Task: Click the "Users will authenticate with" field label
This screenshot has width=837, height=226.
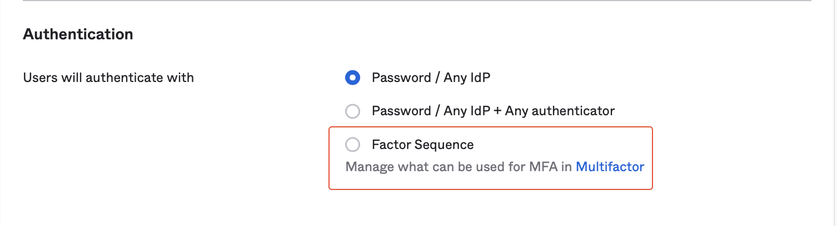Action: click(108, 78)
